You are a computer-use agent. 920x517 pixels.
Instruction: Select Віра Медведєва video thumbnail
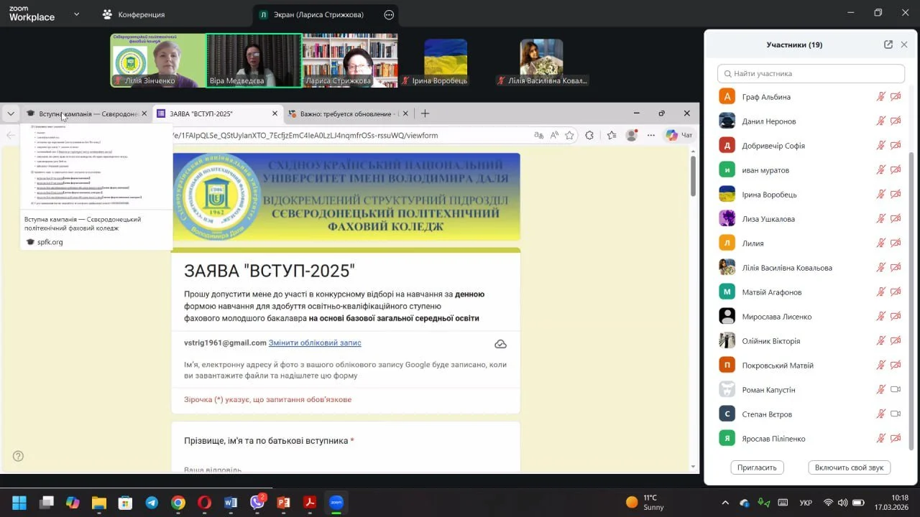(x=254, y=60)
